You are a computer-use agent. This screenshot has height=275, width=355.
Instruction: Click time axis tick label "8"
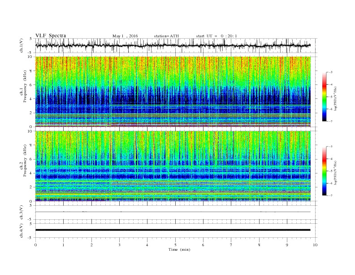(x=259, y=245)
